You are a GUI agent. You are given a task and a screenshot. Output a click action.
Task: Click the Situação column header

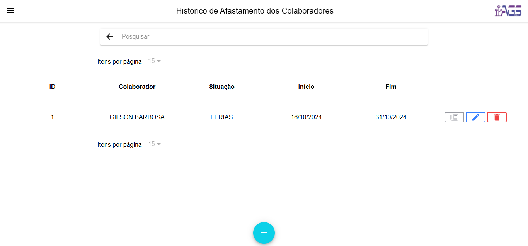[222, 87]
